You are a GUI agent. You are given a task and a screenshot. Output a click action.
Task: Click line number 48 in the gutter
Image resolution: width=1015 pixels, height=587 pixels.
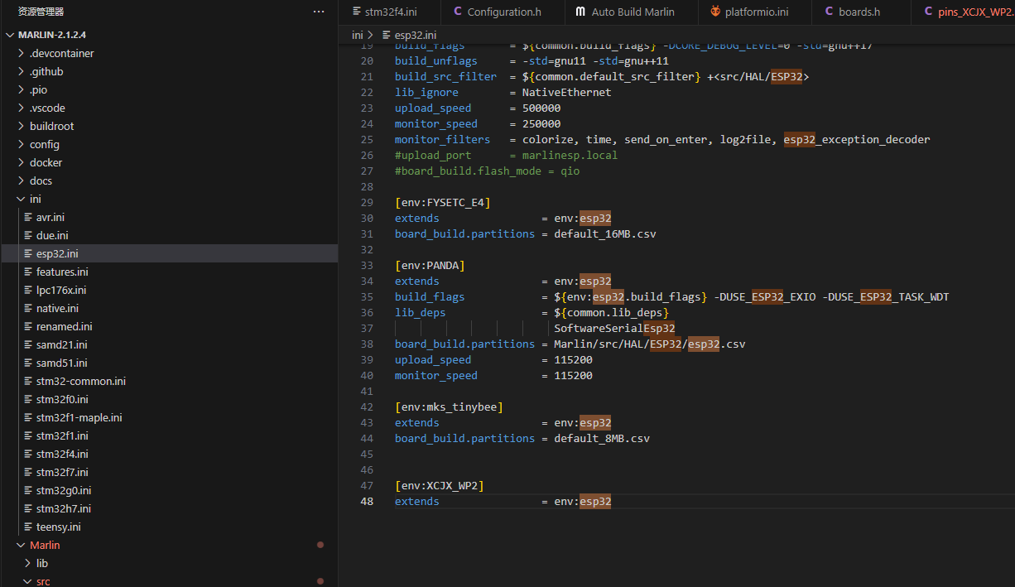click(366, 502)
